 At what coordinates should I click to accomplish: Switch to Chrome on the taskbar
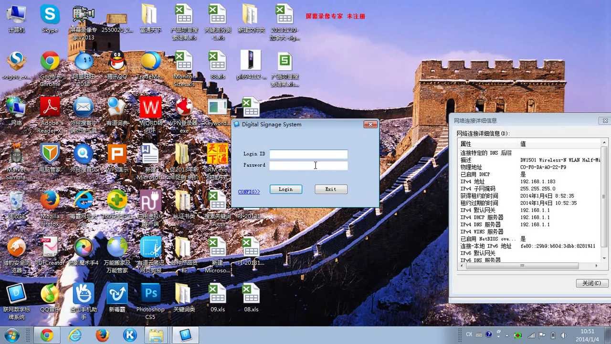tap(47, 335)
